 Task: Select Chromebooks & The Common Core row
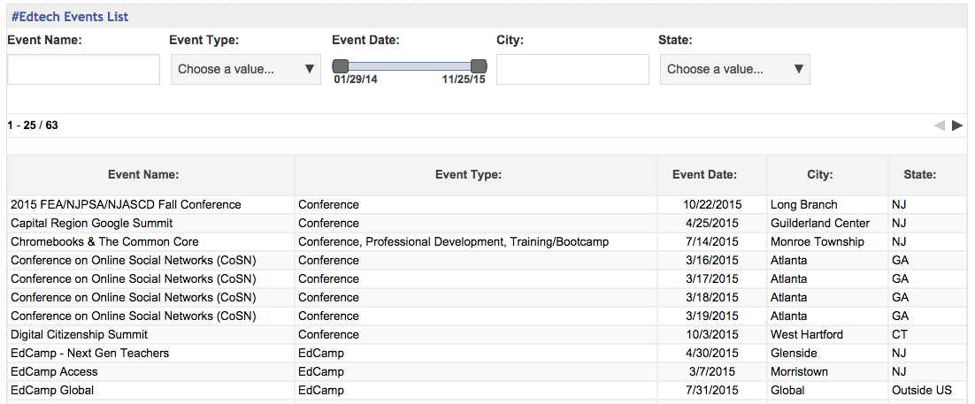pyautogui.click(x=487, y=241)
